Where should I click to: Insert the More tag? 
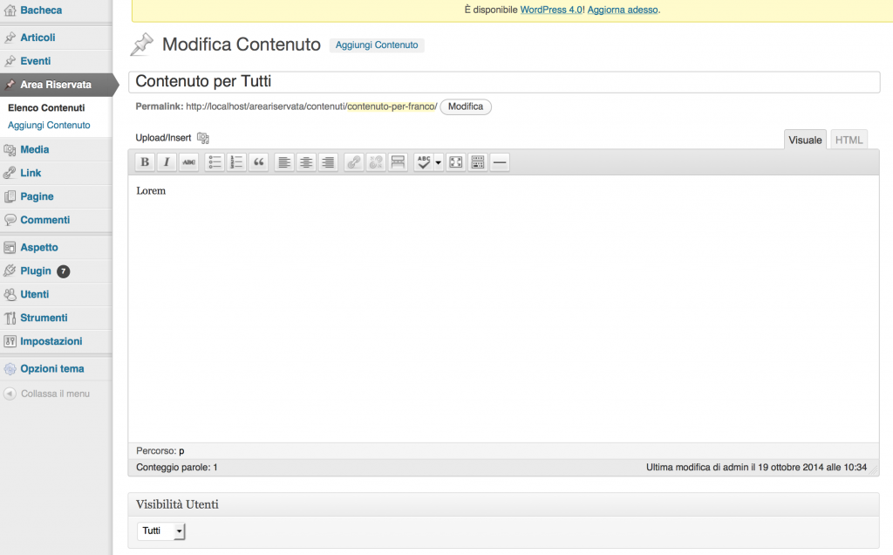point(398,162)
